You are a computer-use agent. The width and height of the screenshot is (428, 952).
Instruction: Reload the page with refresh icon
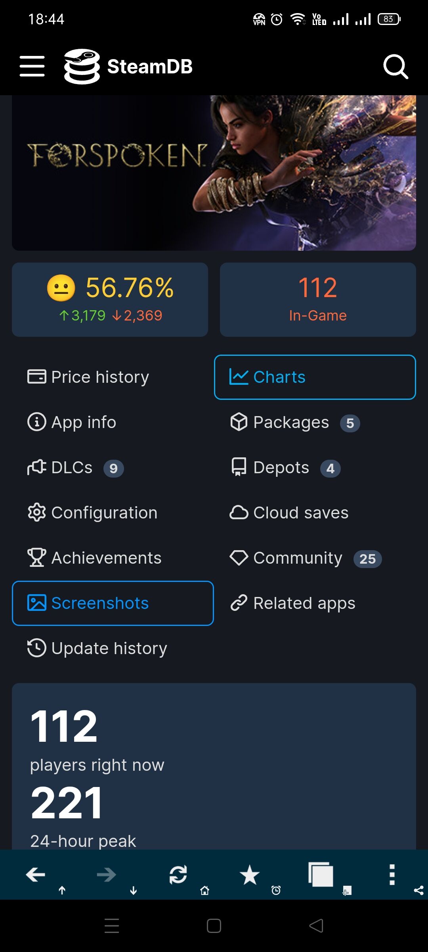[x=178, y=874]
